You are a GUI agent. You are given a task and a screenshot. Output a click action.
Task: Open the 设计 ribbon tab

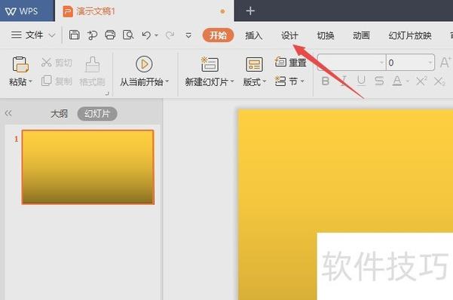[x=289, y=35]
